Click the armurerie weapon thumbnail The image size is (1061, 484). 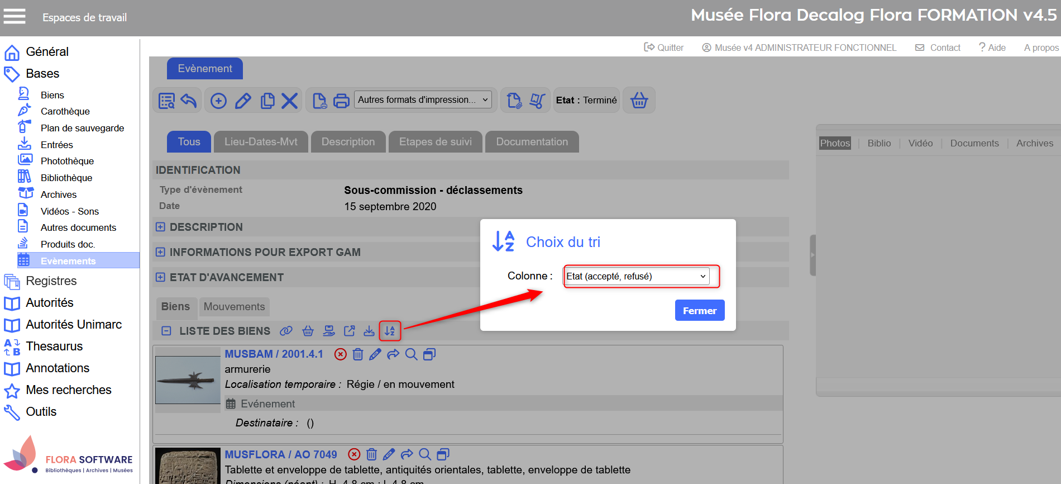188,380
